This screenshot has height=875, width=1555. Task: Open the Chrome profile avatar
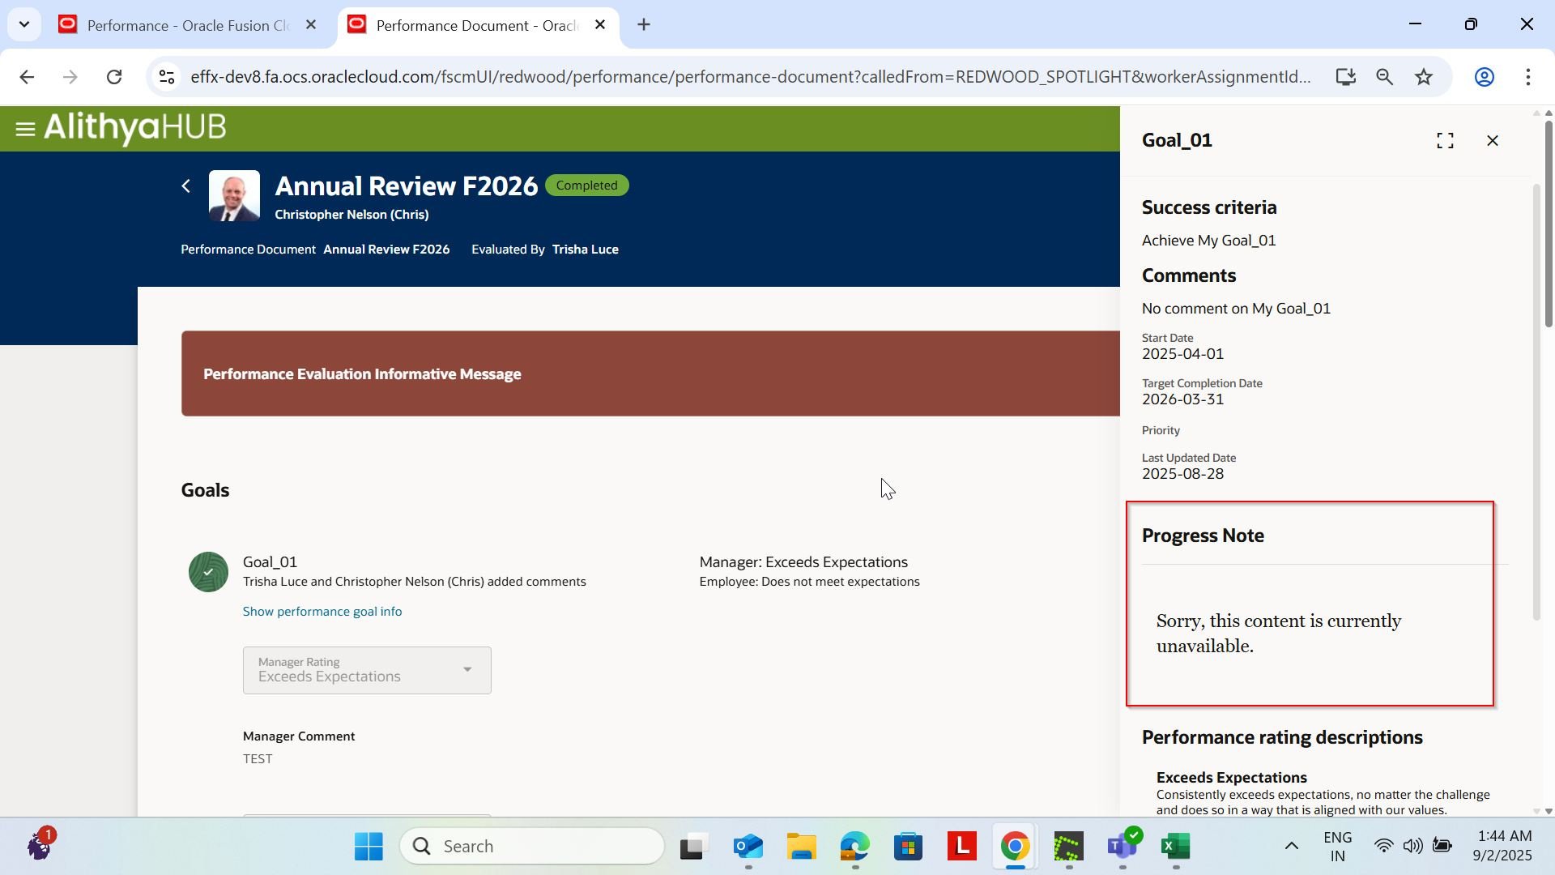pyautogui.click(x=1485, y=77)
